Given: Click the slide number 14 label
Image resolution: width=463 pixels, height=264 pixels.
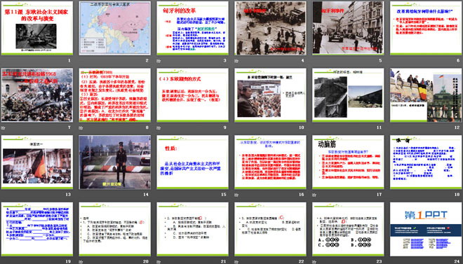Looking at the screenshot, I should coord(146,195).
